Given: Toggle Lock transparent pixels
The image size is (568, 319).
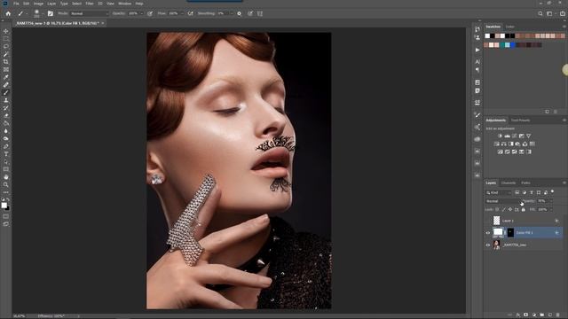Looking at the screenshot, I should (497, 209).
